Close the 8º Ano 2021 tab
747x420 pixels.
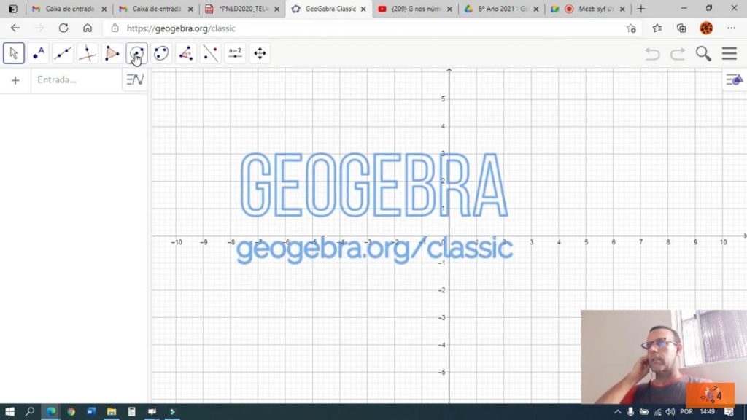pos(536,9)
